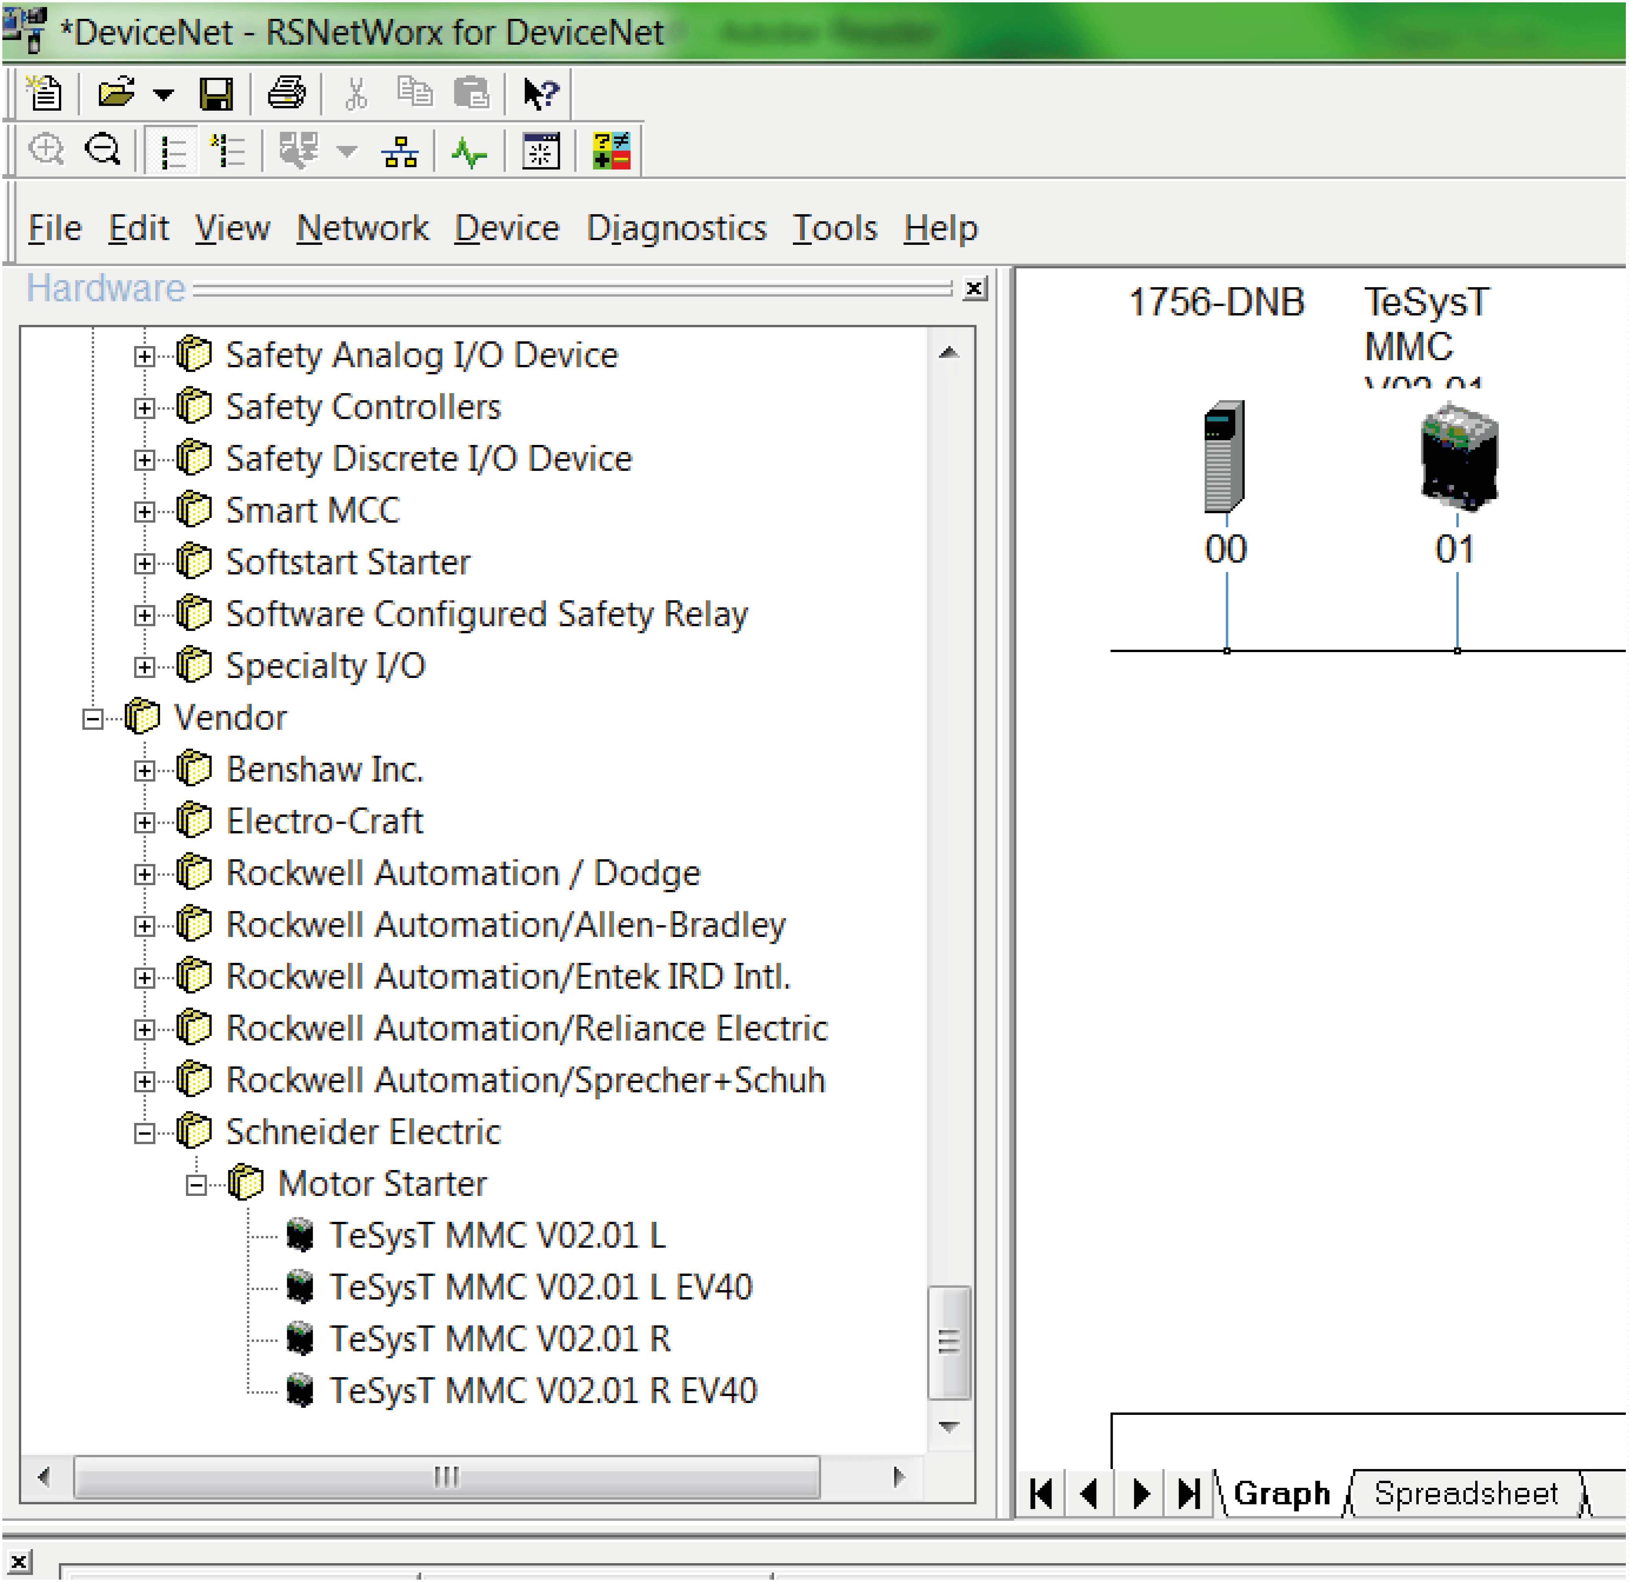Select Rockwell Automation/Entek IRD Intl. folder
This screenshot has height=1582, width=1629.
pos(508,978)
